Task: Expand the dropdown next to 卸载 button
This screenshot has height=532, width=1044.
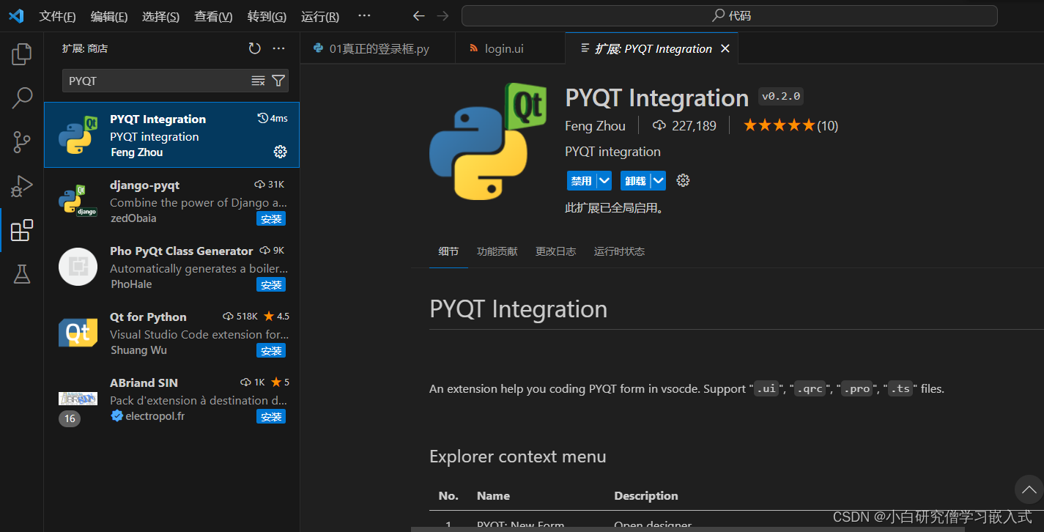Action: coord(657,180)
